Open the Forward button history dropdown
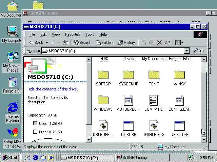217x162 pixels. click(60, 43)
